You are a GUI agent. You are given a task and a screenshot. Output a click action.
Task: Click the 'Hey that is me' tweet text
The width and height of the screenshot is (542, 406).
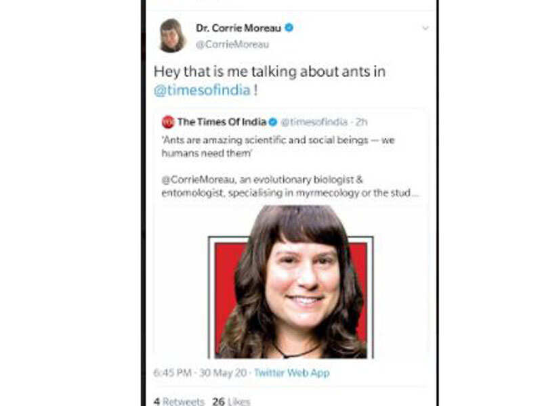pos(269,72)
